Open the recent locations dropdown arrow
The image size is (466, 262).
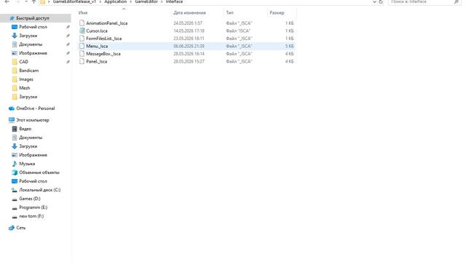point(26,1)
